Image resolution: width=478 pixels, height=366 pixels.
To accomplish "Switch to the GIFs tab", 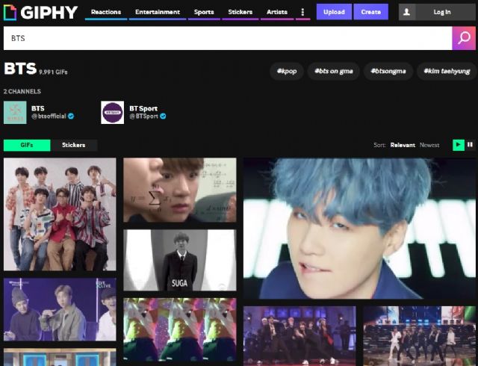I will click(x=27, y=145).
